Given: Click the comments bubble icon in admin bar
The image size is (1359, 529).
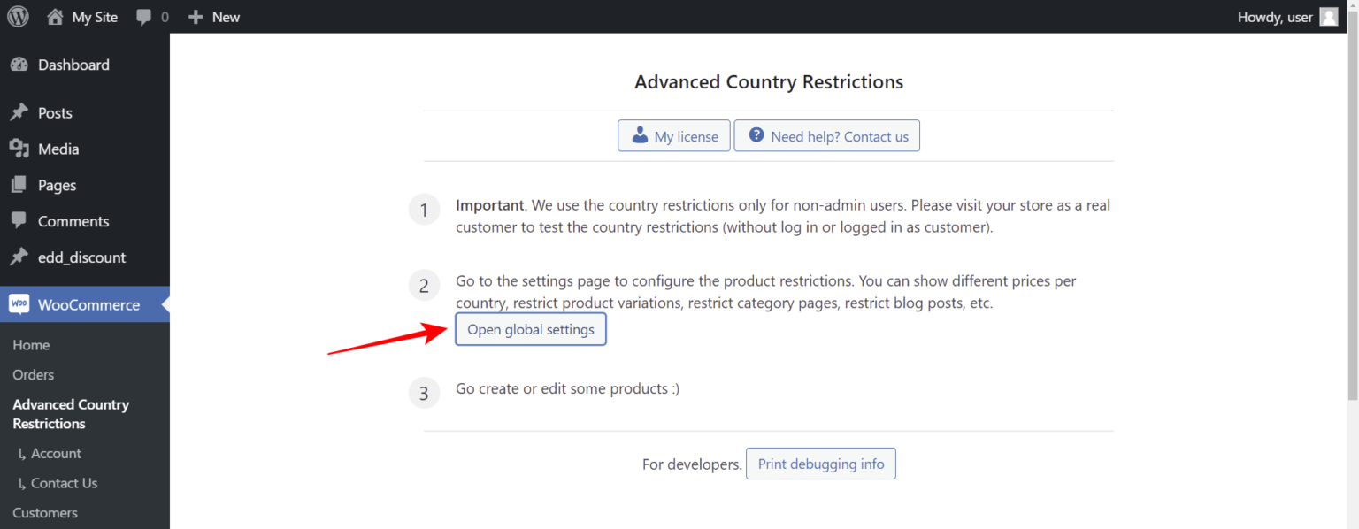Looking at the screenshot, I should (x=144, y=17).
